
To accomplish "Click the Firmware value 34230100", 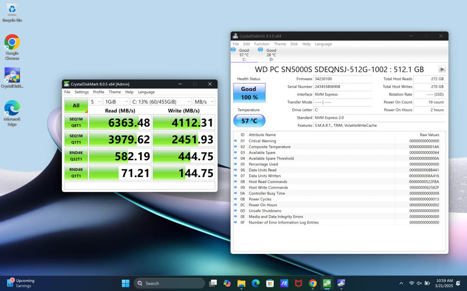I will (x=342, y=79).
